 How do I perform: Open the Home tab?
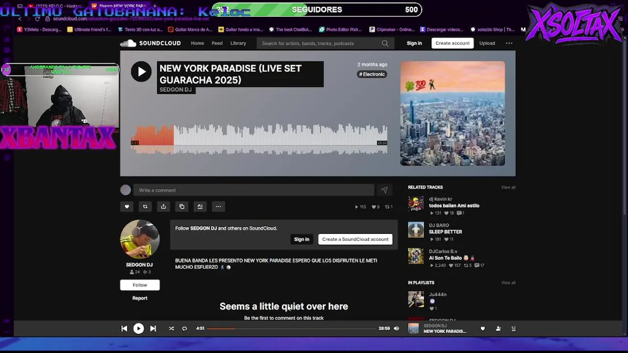(198, 43)
